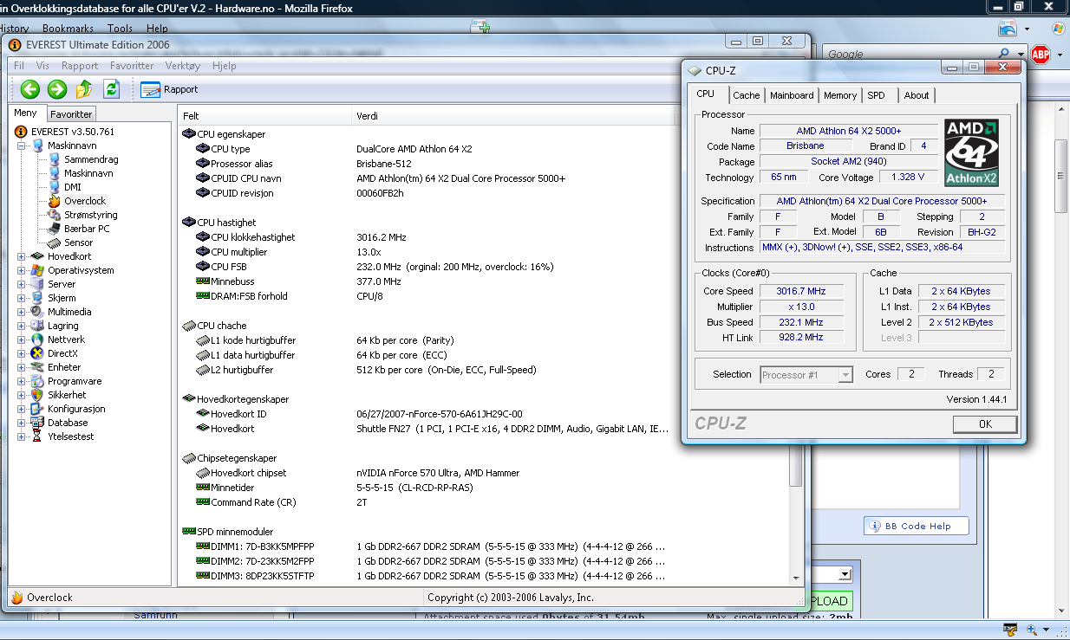The height and width of the screenshot is (640, 1070).
Task: Switch to the Cache tab in CPU-Z
Action: click(746, 95)
